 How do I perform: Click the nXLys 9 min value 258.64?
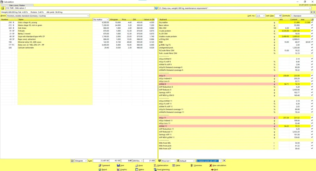(284, 76)
